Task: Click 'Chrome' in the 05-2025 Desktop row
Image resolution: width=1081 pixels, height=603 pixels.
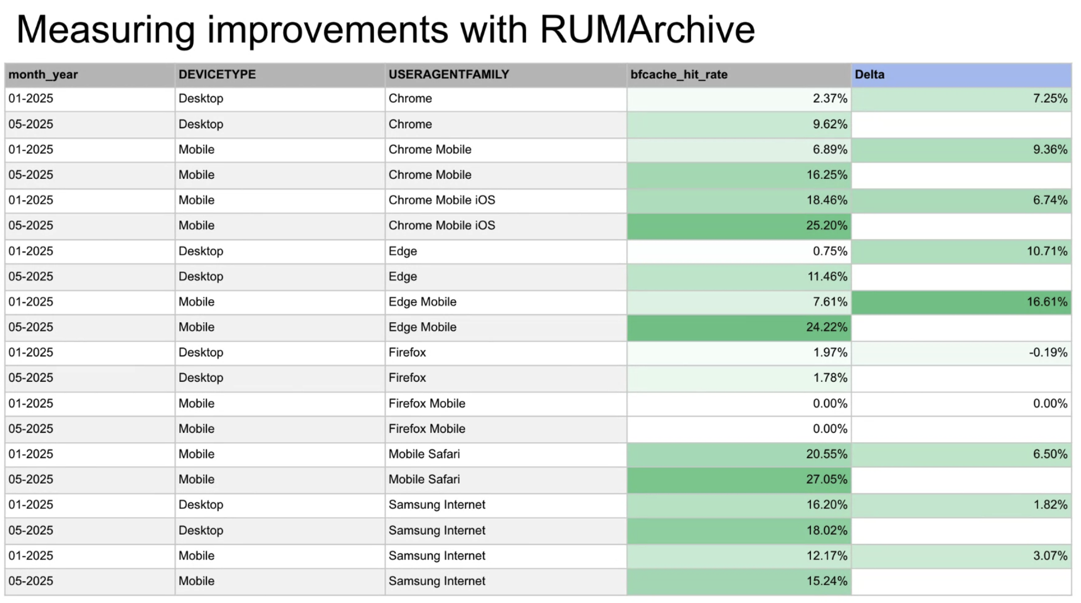Action: (x=410, y=124)
